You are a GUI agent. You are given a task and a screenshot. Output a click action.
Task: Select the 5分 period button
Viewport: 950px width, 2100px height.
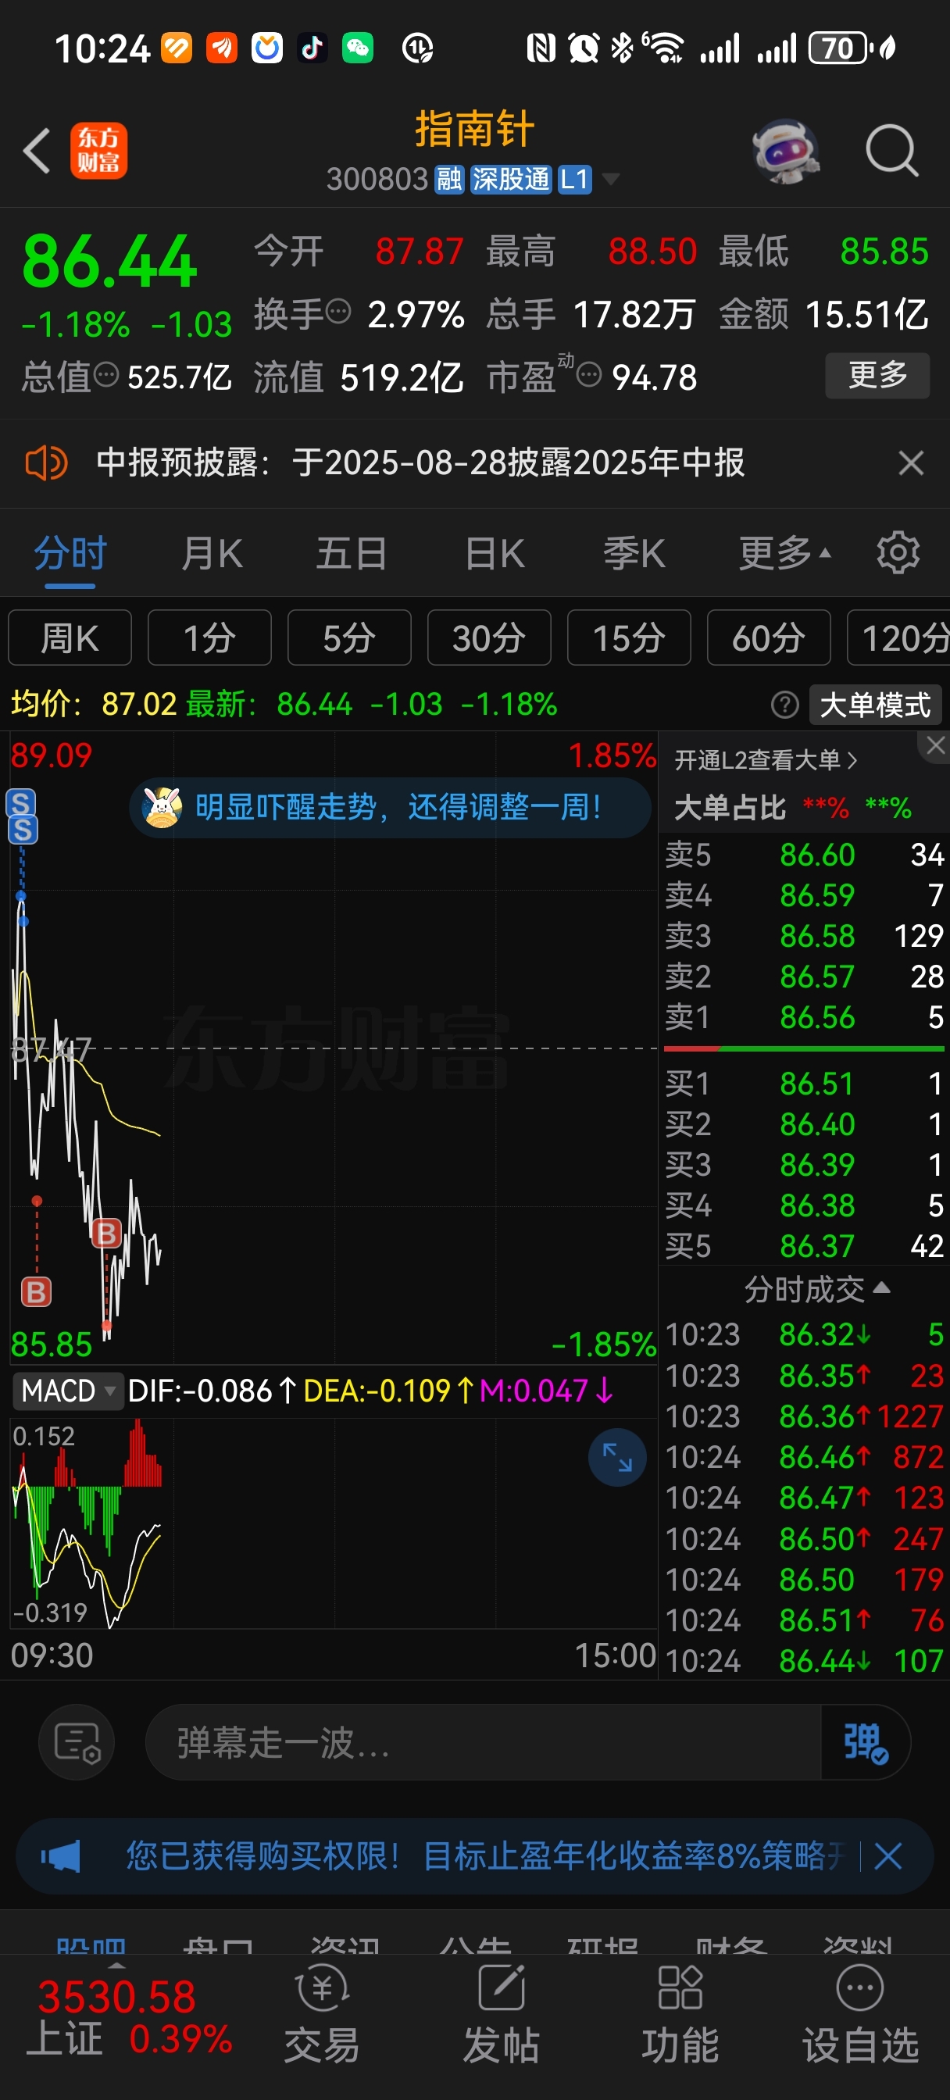(x=349, y=637)
